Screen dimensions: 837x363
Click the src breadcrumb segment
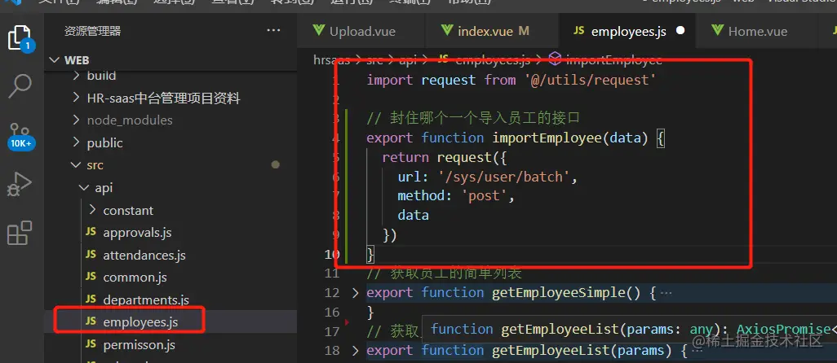[374, 60]
